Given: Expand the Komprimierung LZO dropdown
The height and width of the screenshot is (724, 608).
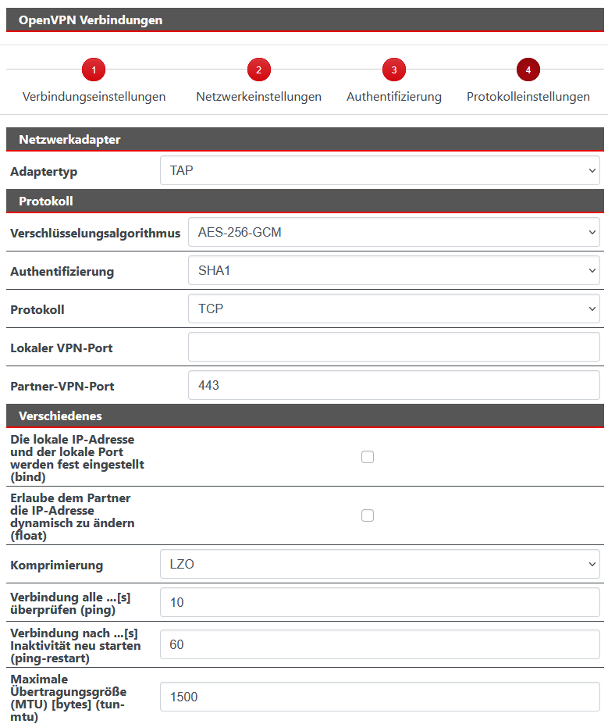Looking at the screenshot, I should coord(379,564).
